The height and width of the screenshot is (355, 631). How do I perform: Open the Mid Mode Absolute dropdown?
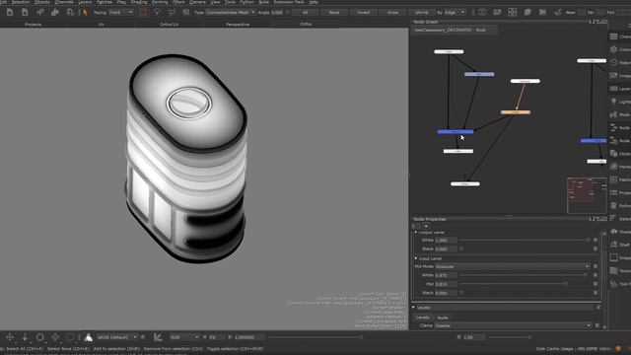click(x=513, y=266)
